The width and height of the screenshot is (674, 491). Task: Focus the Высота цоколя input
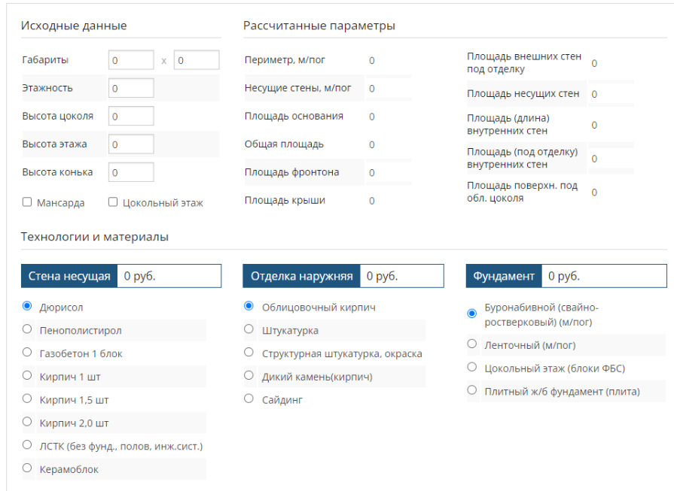coord(131,116)
